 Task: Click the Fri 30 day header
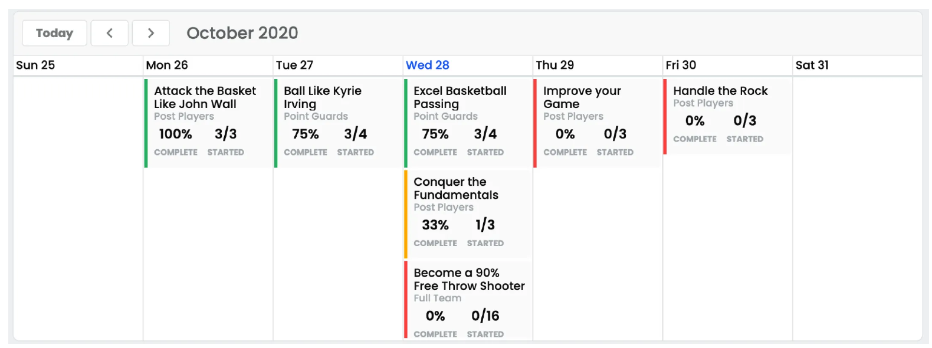681,65
